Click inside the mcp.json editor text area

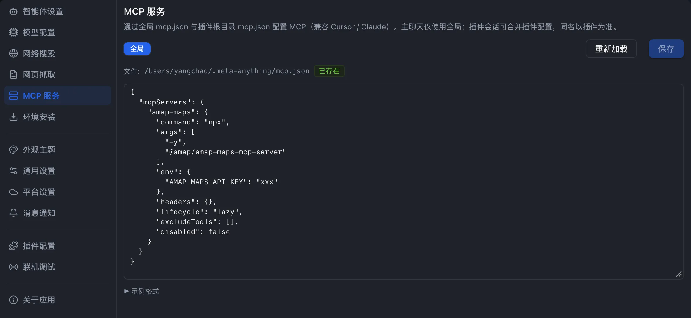tap(404, 182)
